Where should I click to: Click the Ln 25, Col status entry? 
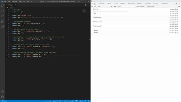point(48,101)
